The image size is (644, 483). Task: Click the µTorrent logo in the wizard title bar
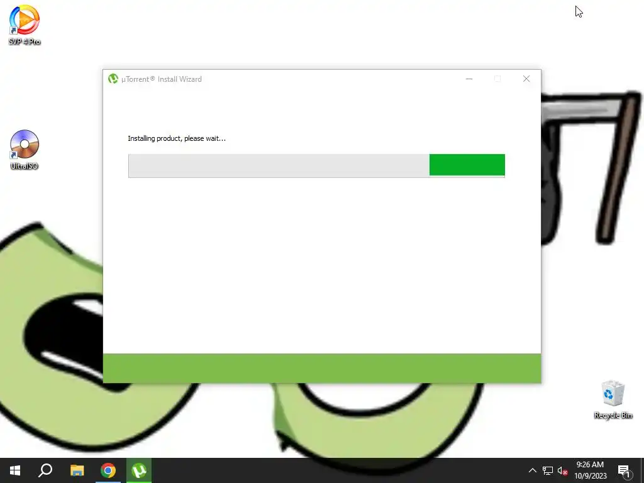coord(113,79)
